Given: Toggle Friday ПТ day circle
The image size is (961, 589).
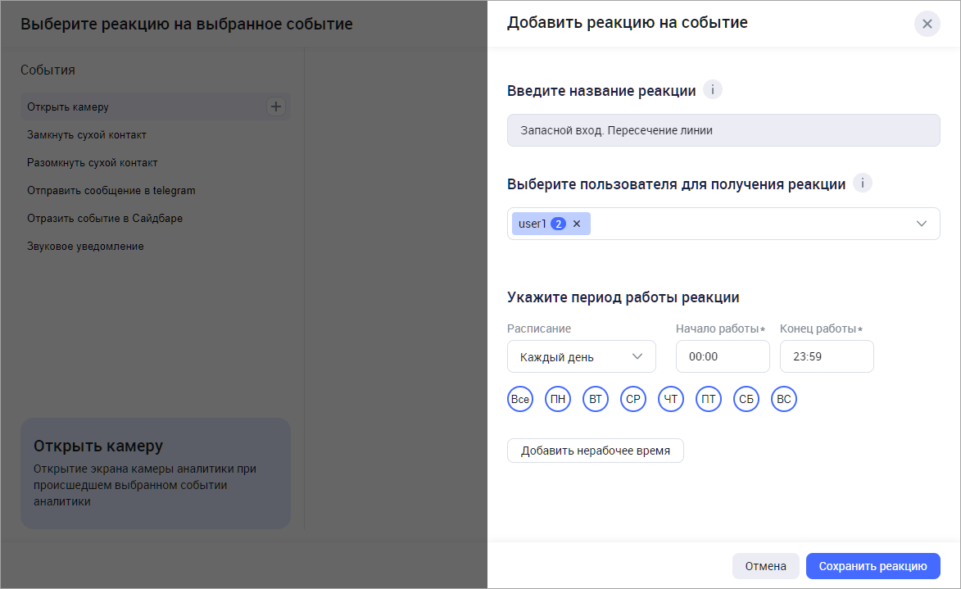Looking at the screenshot, I should [709, 400].
